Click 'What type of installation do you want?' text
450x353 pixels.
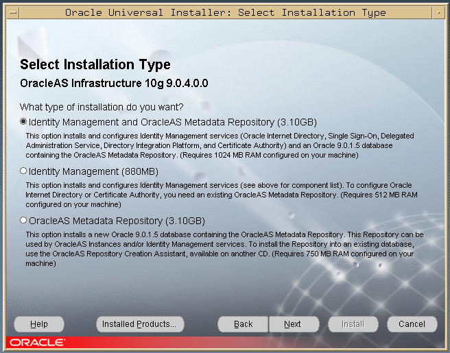102,107
